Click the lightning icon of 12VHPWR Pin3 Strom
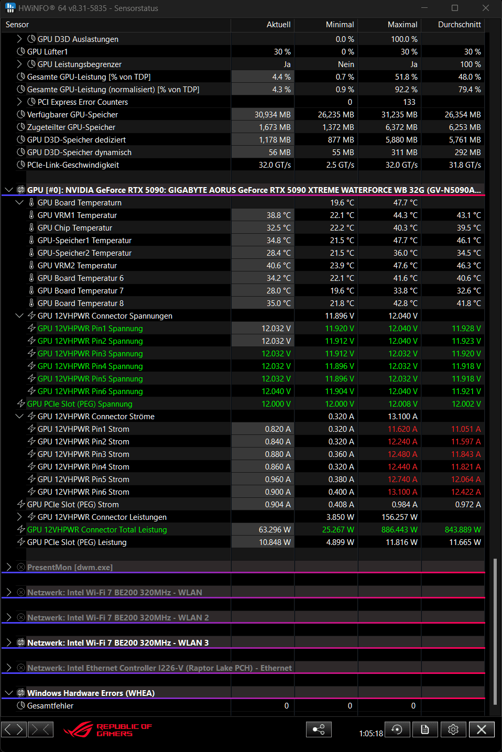This screenshot has width=502, height=752. (31, 454)
